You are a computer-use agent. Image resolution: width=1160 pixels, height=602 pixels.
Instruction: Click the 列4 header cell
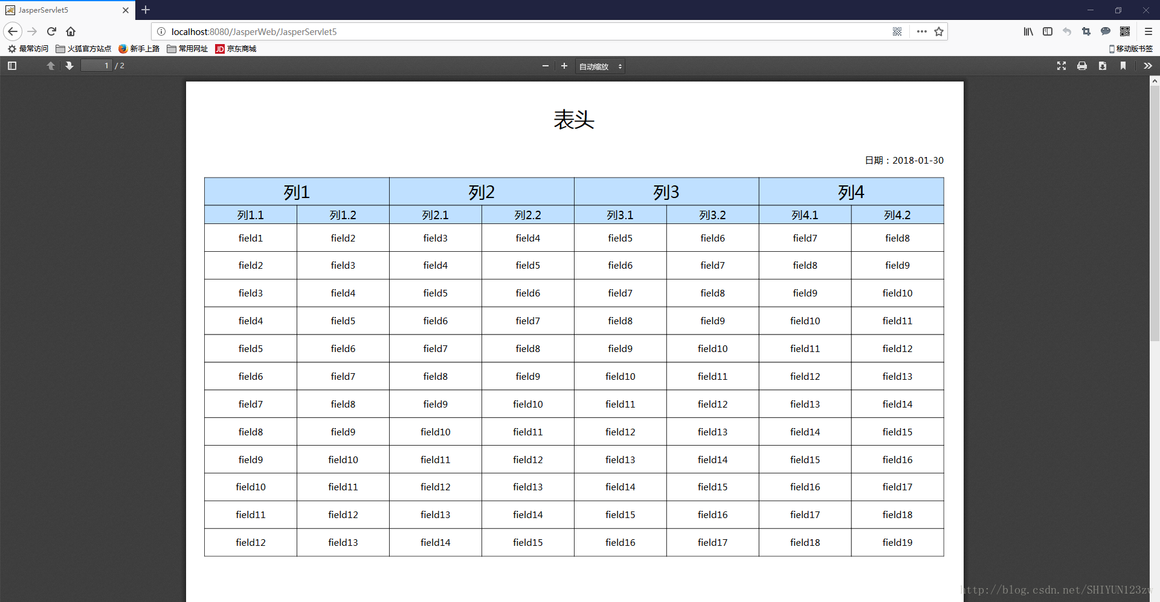click(x=851, y=192)
